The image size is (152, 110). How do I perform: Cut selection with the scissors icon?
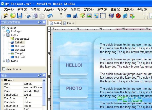point(28,16)
